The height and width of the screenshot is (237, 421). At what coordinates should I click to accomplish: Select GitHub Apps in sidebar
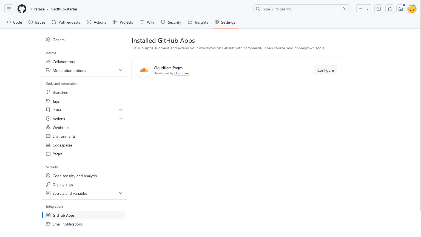click(84, 215)
